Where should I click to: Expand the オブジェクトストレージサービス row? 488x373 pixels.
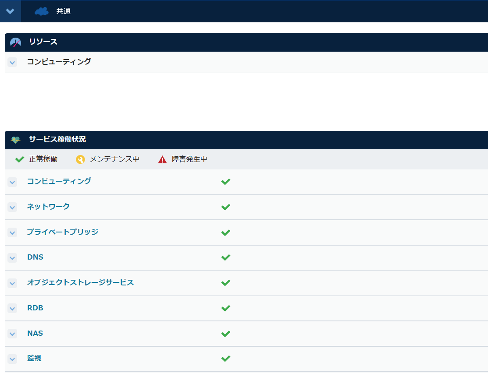tap(12, 283)
